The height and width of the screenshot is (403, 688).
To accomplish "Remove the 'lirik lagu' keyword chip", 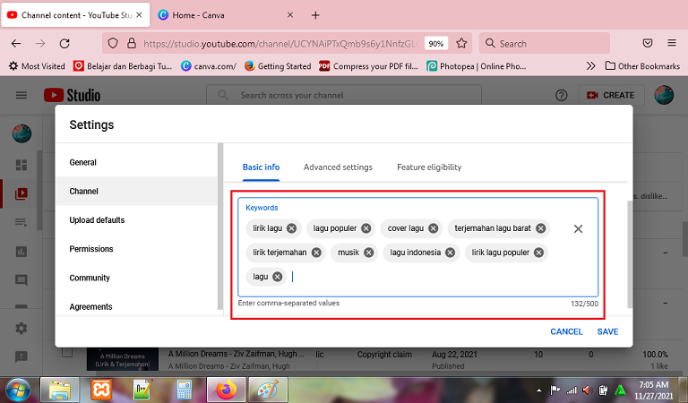I will [291, 228].
